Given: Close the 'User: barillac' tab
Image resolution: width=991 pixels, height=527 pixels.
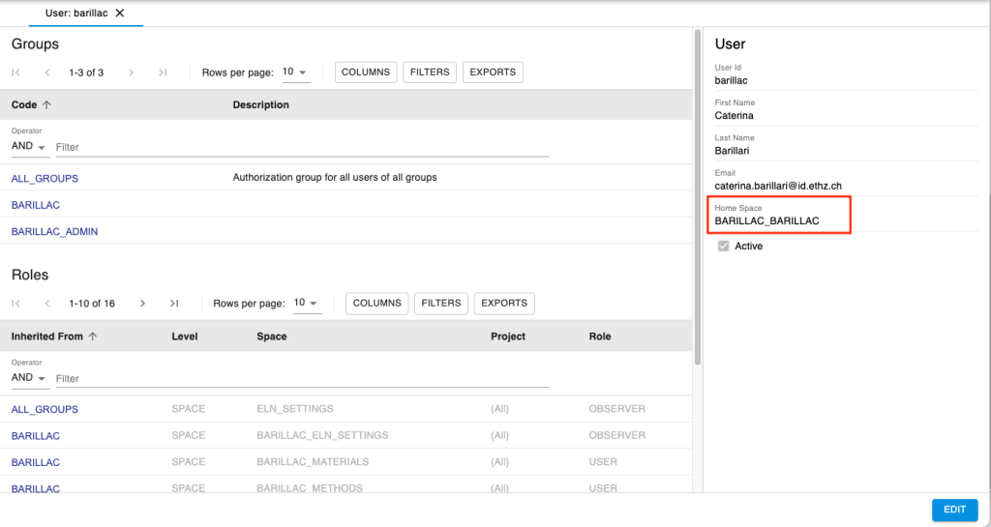Looking at the screenshot, I should coord(120,13).
